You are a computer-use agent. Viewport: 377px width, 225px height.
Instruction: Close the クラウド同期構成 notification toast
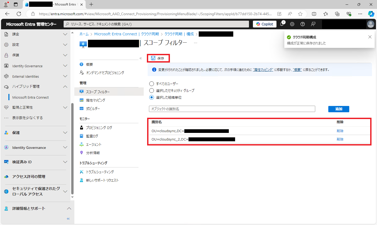(370, 37)
